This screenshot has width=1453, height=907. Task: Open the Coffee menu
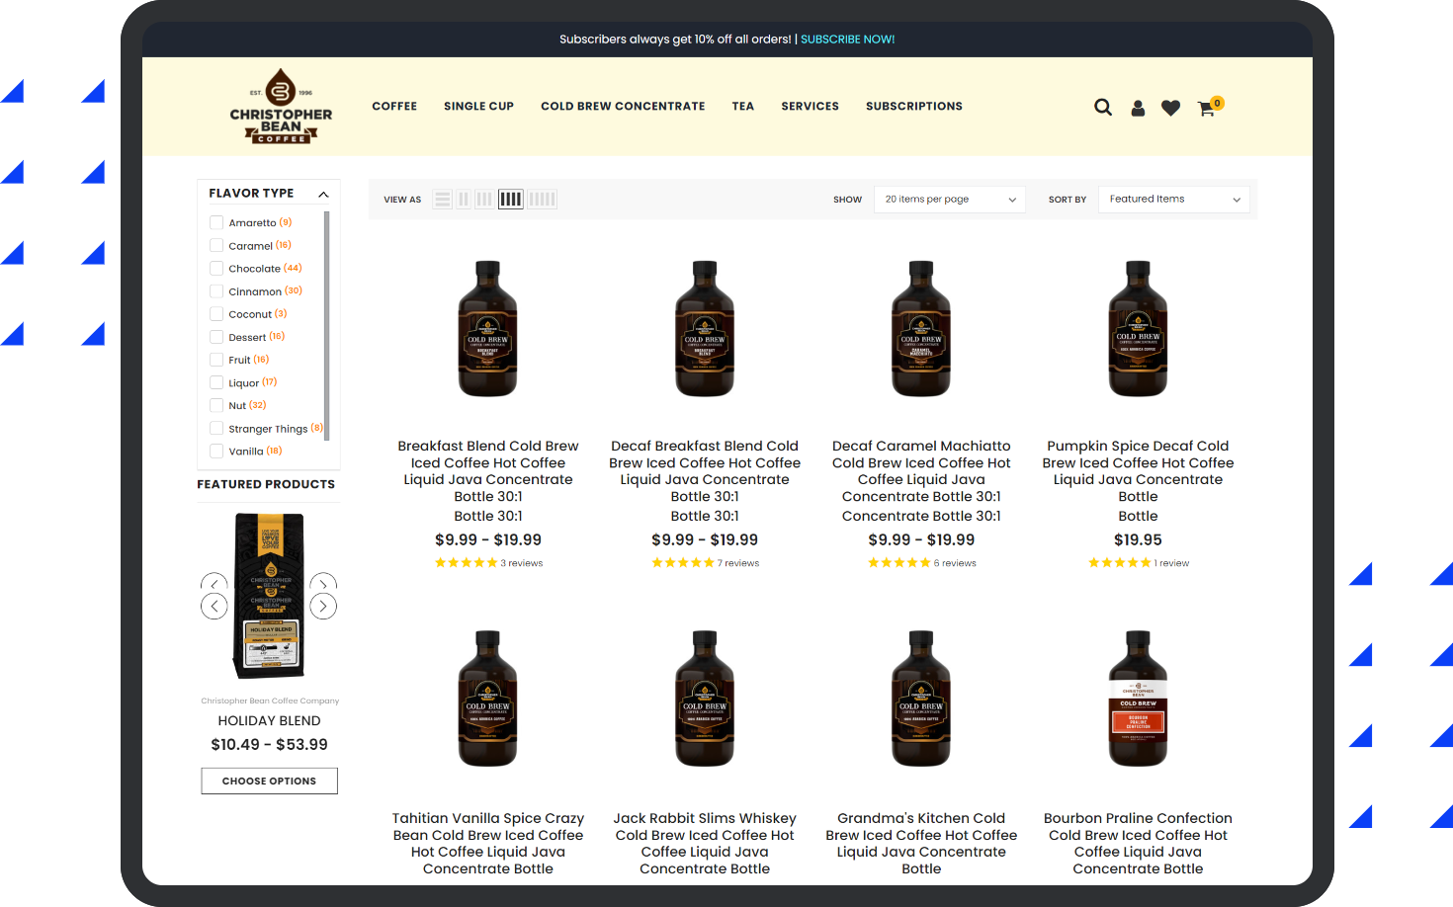394,107
